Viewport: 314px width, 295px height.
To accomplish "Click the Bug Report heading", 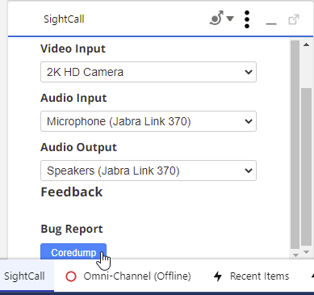I will click(x=72, y=230).
